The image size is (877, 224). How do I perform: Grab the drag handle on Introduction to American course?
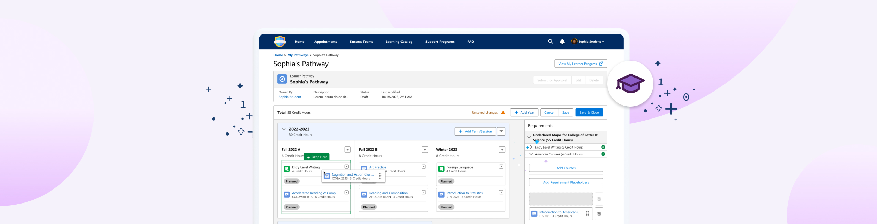(x=587, y=214)
